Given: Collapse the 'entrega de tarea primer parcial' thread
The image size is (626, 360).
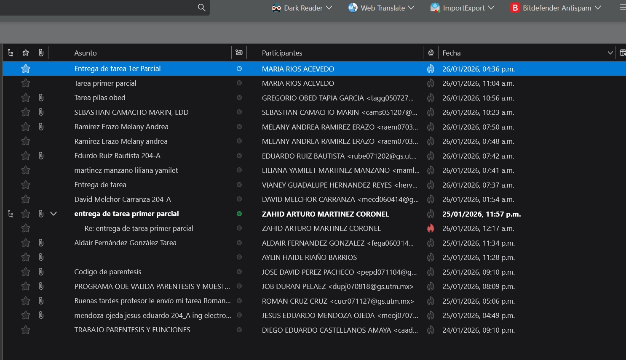Looking at the screenshot, I should 54,214.
